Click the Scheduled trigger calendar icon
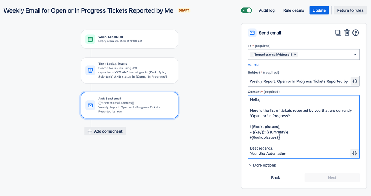 (90, 39)
